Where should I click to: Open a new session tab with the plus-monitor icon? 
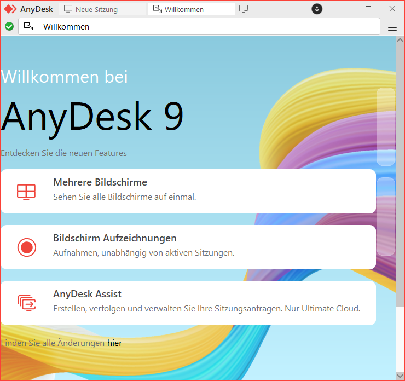244,9
